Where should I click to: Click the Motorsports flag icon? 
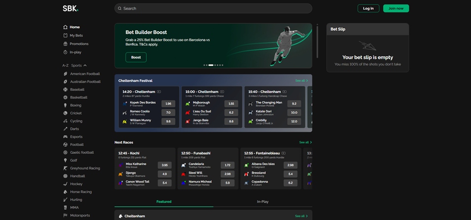coord(65,216)
